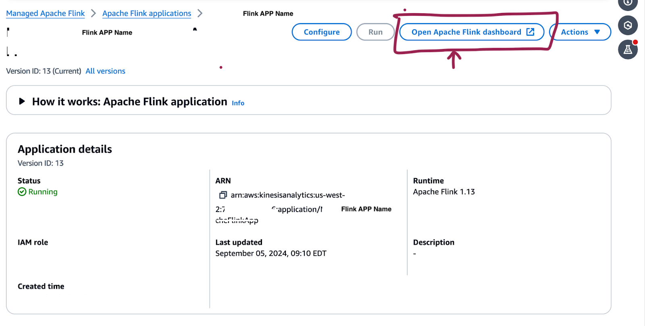Open the Apache Flink dashboard
This screenshot has height=326, width=645.
472,32
